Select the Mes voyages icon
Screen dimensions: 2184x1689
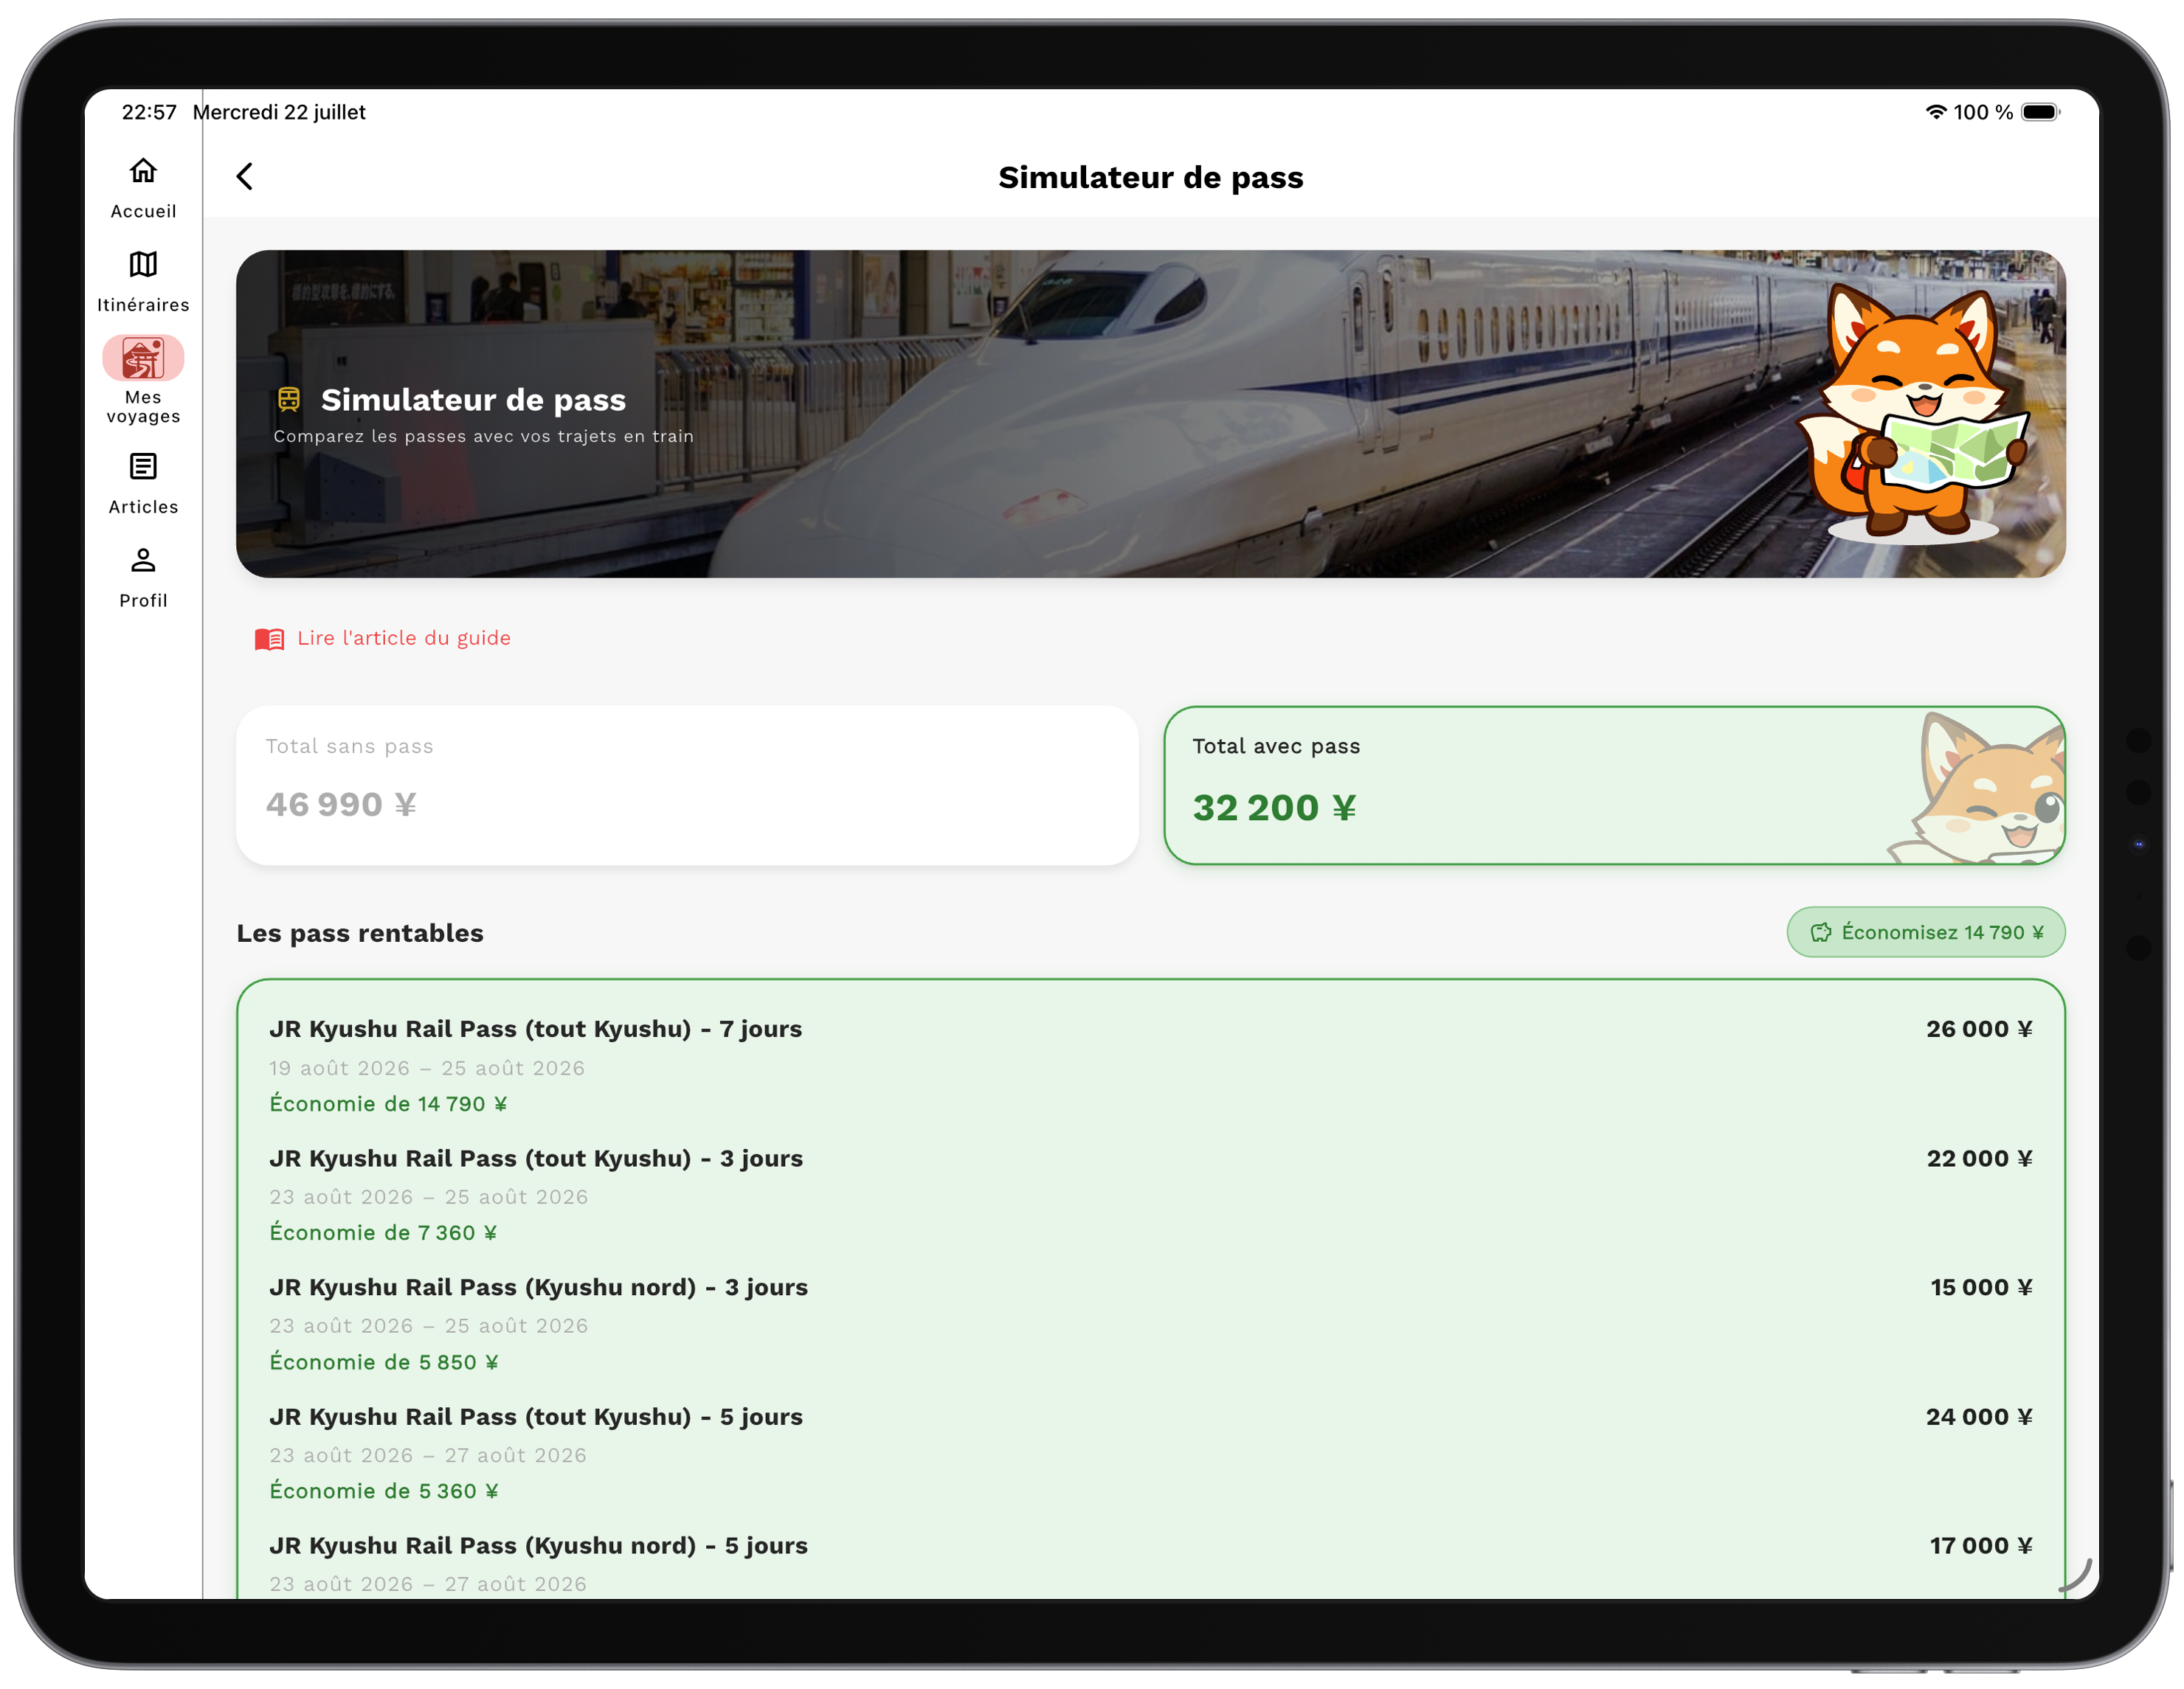pos(143,358)
